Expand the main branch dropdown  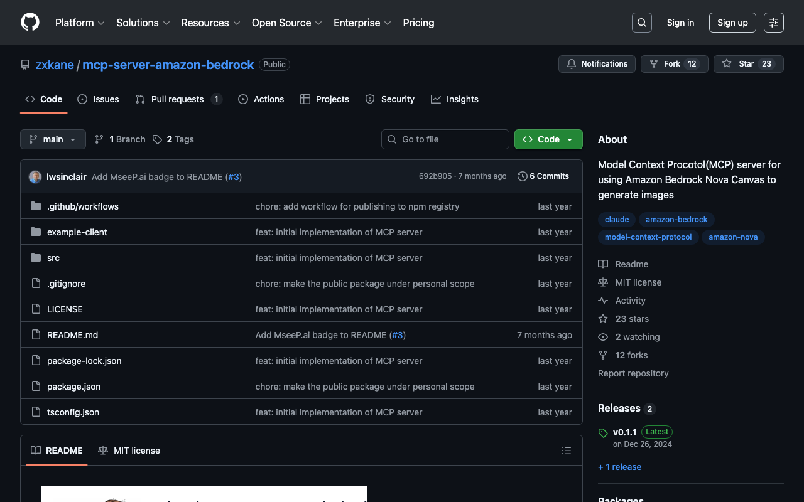[53, 139]
